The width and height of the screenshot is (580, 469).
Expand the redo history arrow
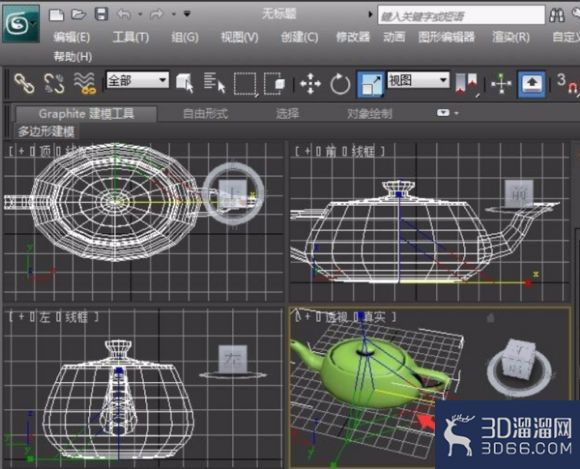(x=173, y=15)
